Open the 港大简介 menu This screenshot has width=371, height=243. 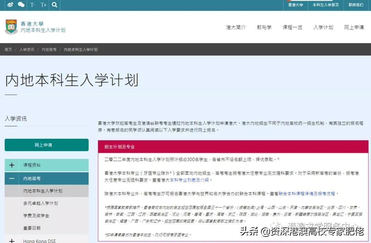click(236, 27)
